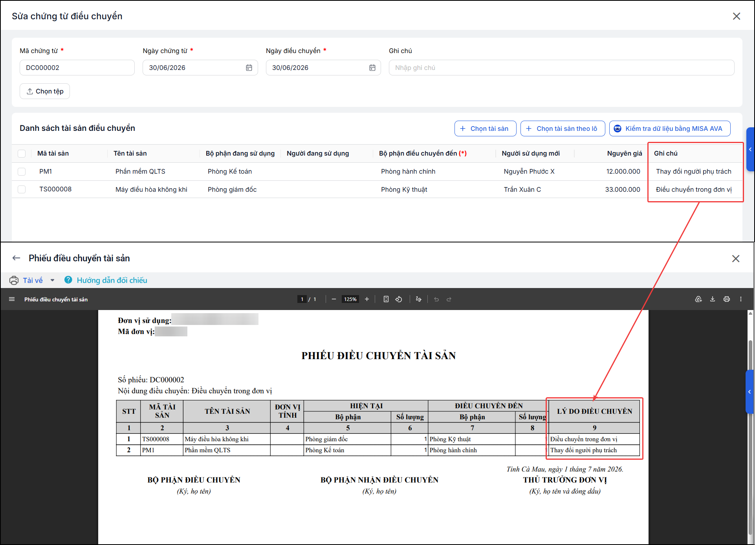The height and width of the screenshot is (545, 755).
Task: Select the checkbox for asset PM1
Action: 22,171
